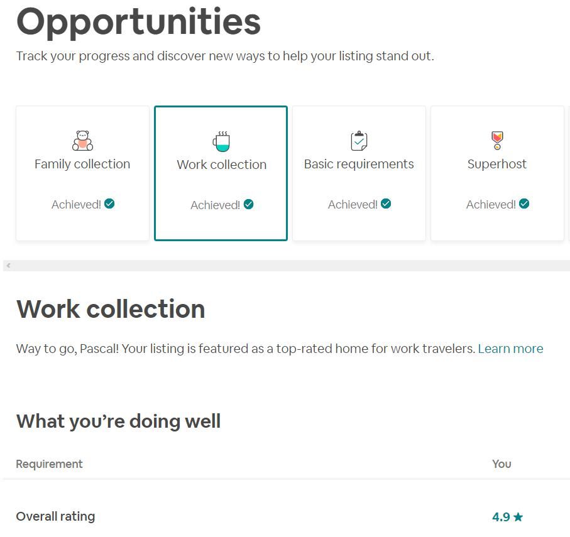Open the Learn more link

pos(510,349)
